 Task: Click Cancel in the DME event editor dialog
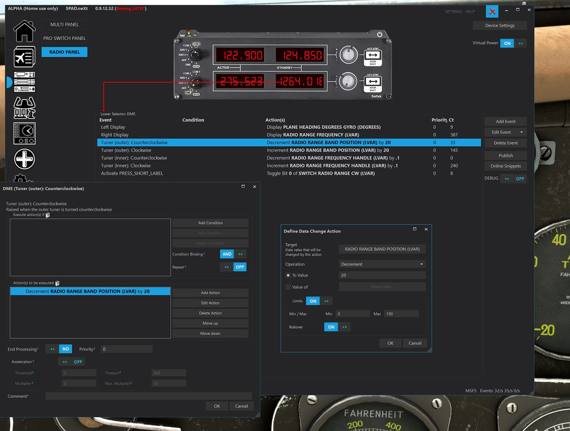point(242,406)
